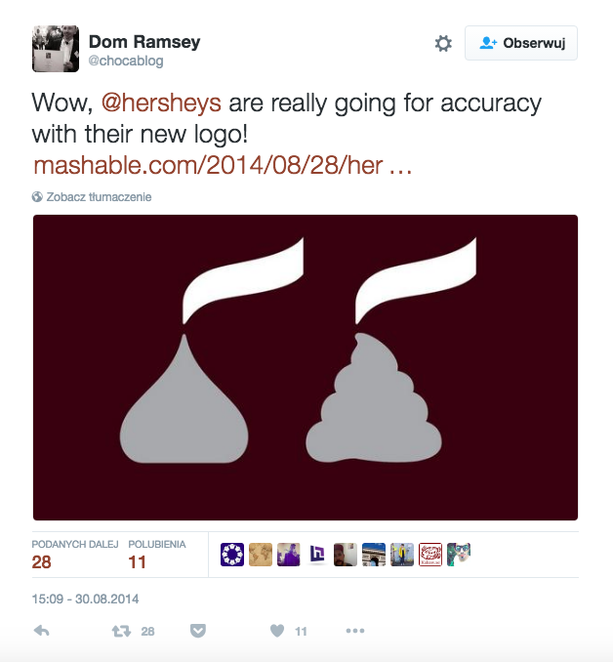Open the @hersheys mention link

point(161,103)
